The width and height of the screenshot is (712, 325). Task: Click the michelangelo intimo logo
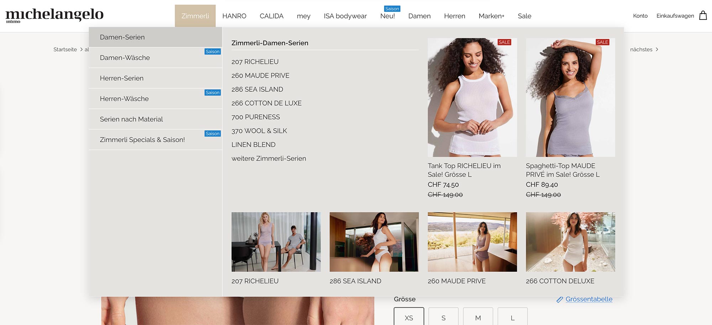tap(54, 15)
